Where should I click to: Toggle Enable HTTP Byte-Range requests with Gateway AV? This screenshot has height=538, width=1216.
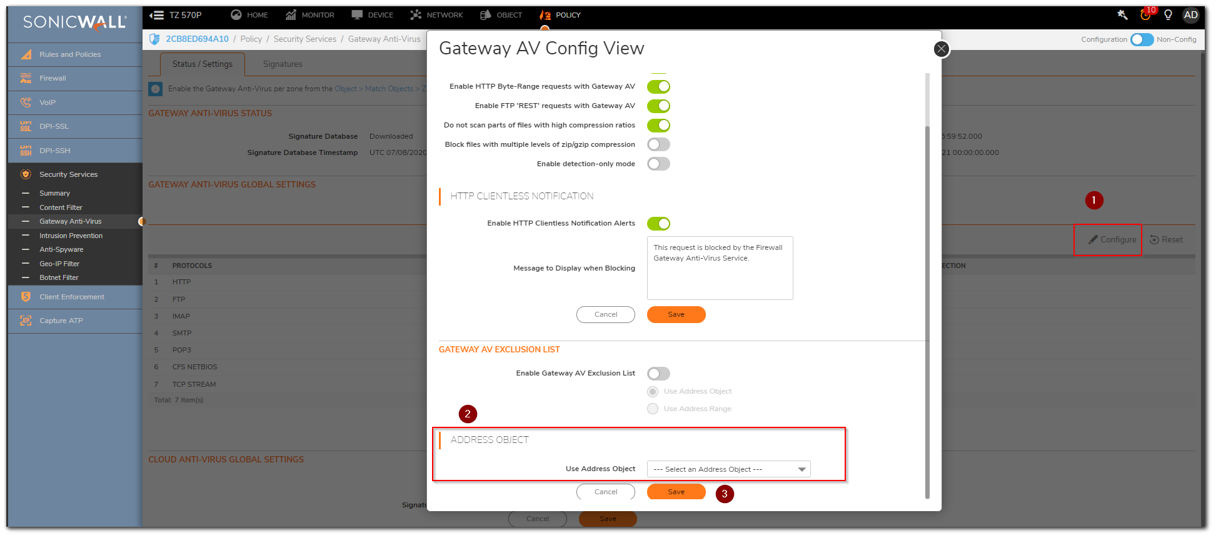(x=658, y=87)
